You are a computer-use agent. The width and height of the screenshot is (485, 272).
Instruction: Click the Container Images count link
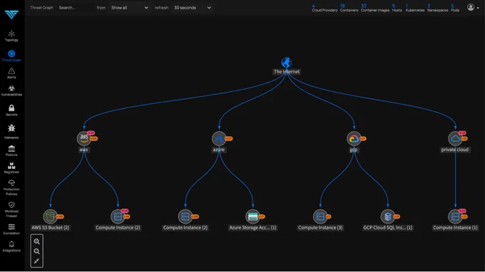pos(375,8)
